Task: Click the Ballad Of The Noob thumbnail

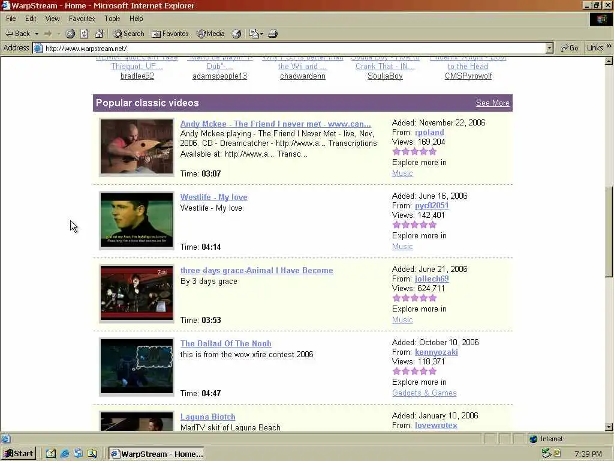Action: click(137, 367)
